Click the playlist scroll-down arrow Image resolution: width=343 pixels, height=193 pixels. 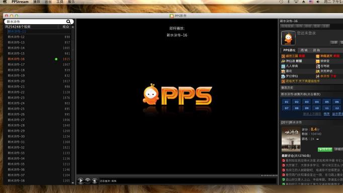tap(73, 183)
